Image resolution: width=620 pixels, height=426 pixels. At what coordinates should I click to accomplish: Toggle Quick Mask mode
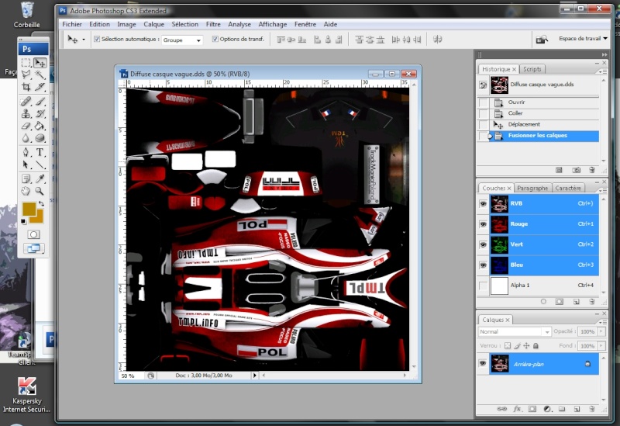(33, 234)
